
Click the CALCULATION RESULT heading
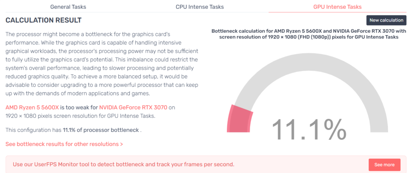coord(44,20)
